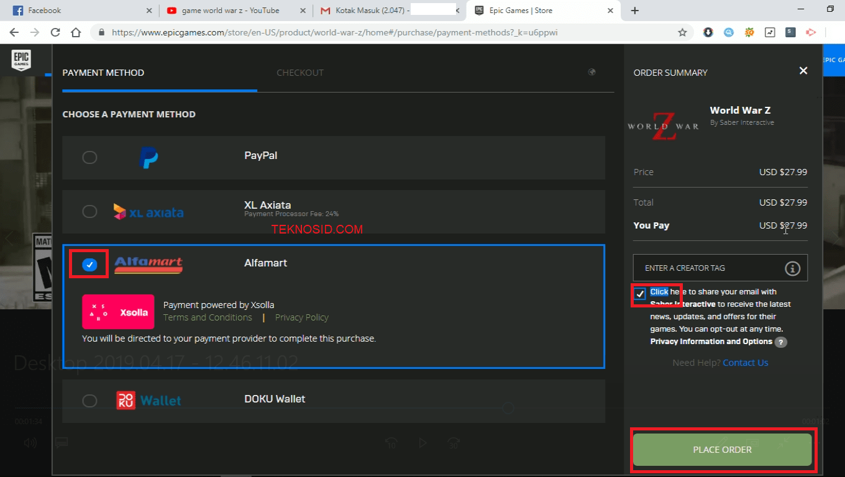Open the SQ extension icon

coord(749,32)
